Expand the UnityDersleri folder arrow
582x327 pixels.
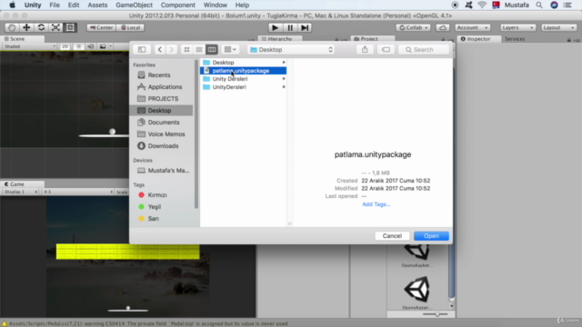point(284,87)
